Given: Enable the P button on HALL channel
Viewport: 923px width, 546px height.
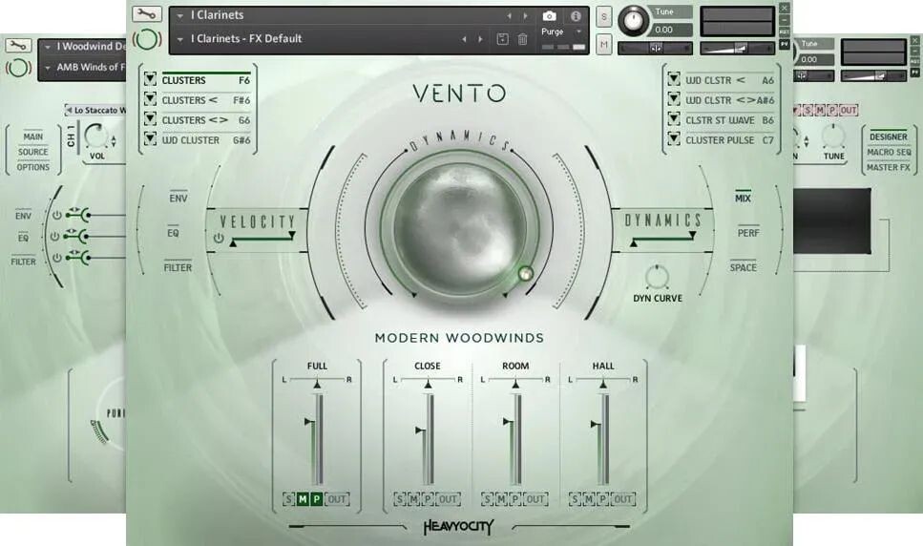Looking at the screenshot, I should [602, 499].
